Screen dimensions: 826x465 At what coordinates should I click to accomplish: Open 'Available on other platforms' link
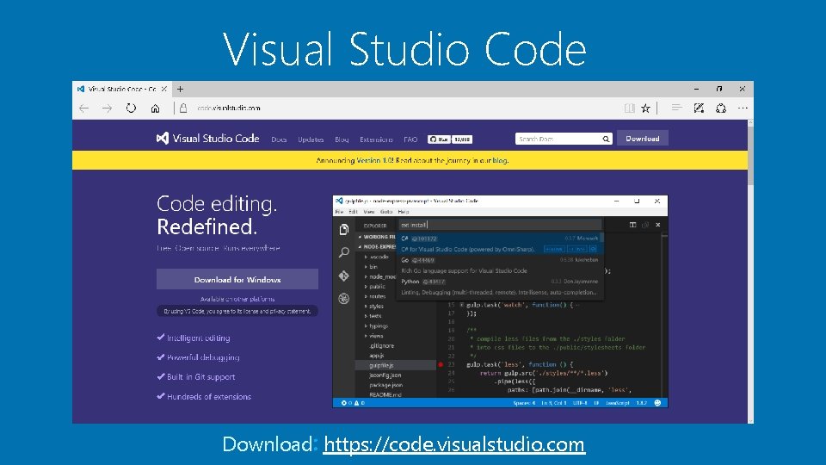coord(237,299)
